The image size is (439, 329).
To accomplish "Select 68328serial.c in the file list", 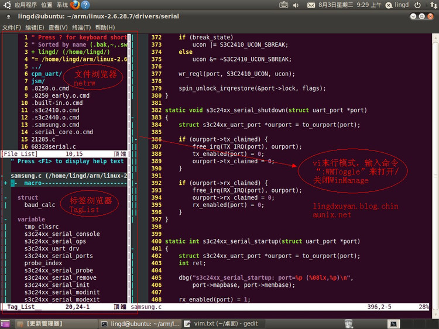I will point(53,147).
